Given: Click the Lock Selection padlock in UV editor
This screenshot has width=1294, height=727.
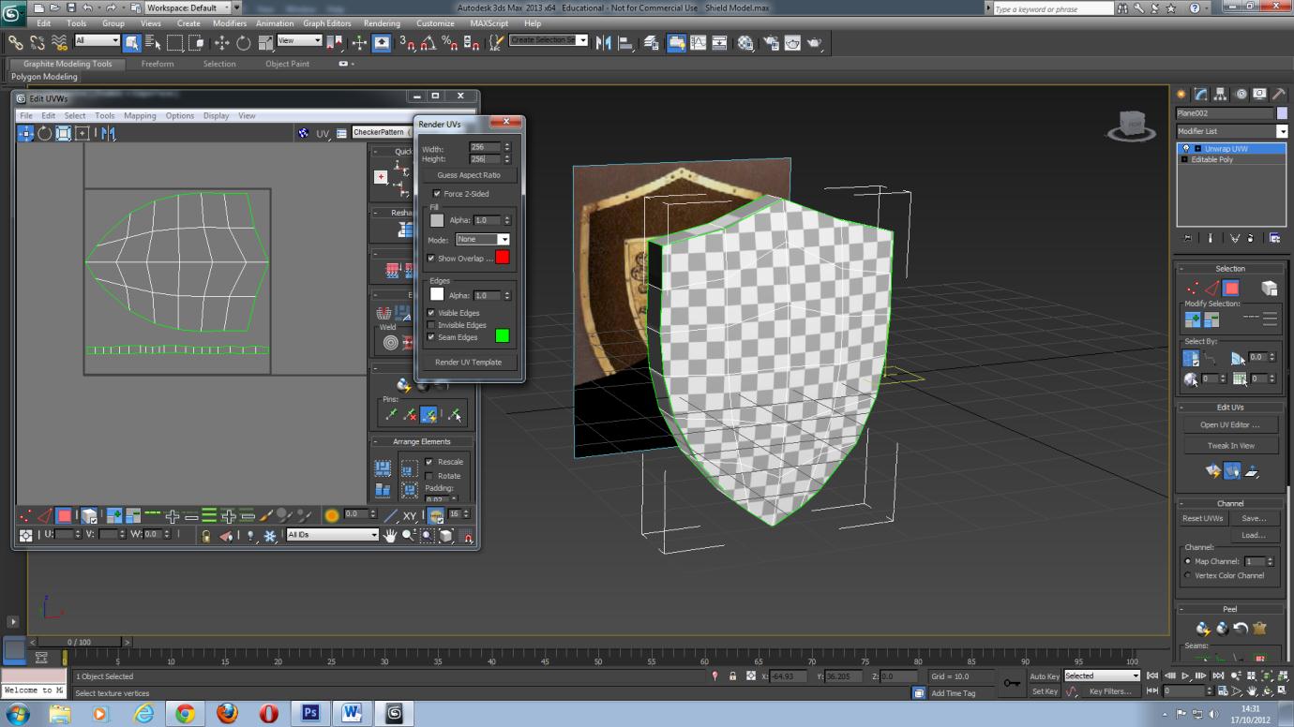Looking at the screenshot, I should [205, 535].
